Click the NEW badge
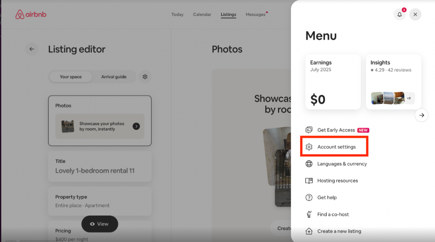This screenshot has width=435, height=242. [x=363, y=130]
